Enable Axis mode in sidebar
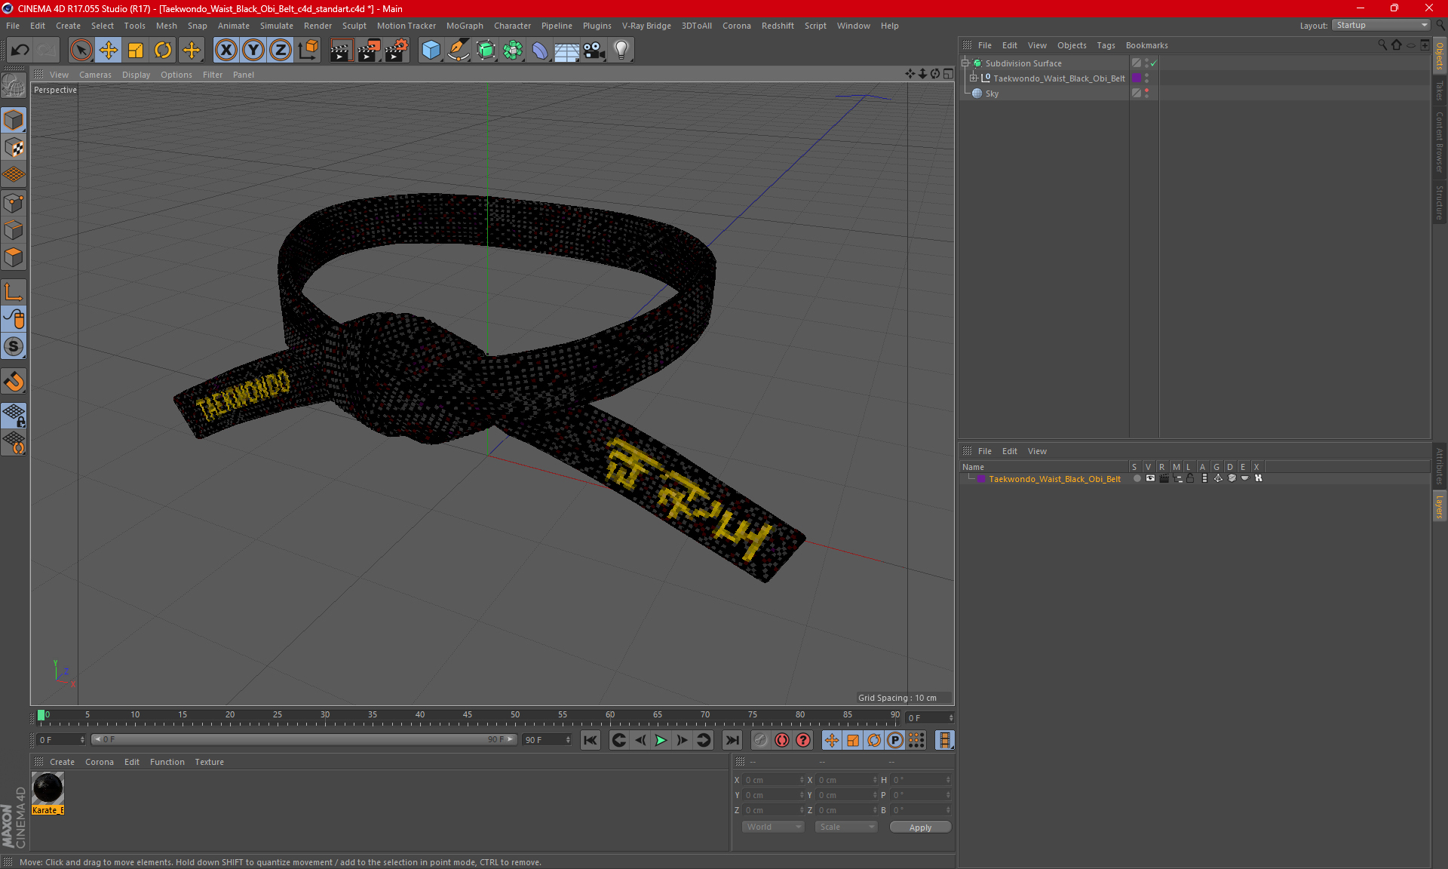This screenshot has width=1448, height=869. (x=14, y=292)
